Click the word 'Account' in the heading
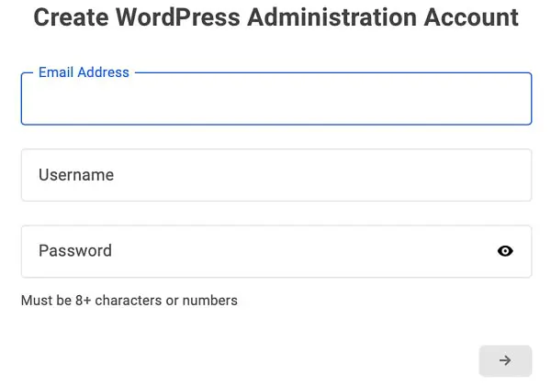Viewport: 551px width, 384px height. tap(474, 17)
